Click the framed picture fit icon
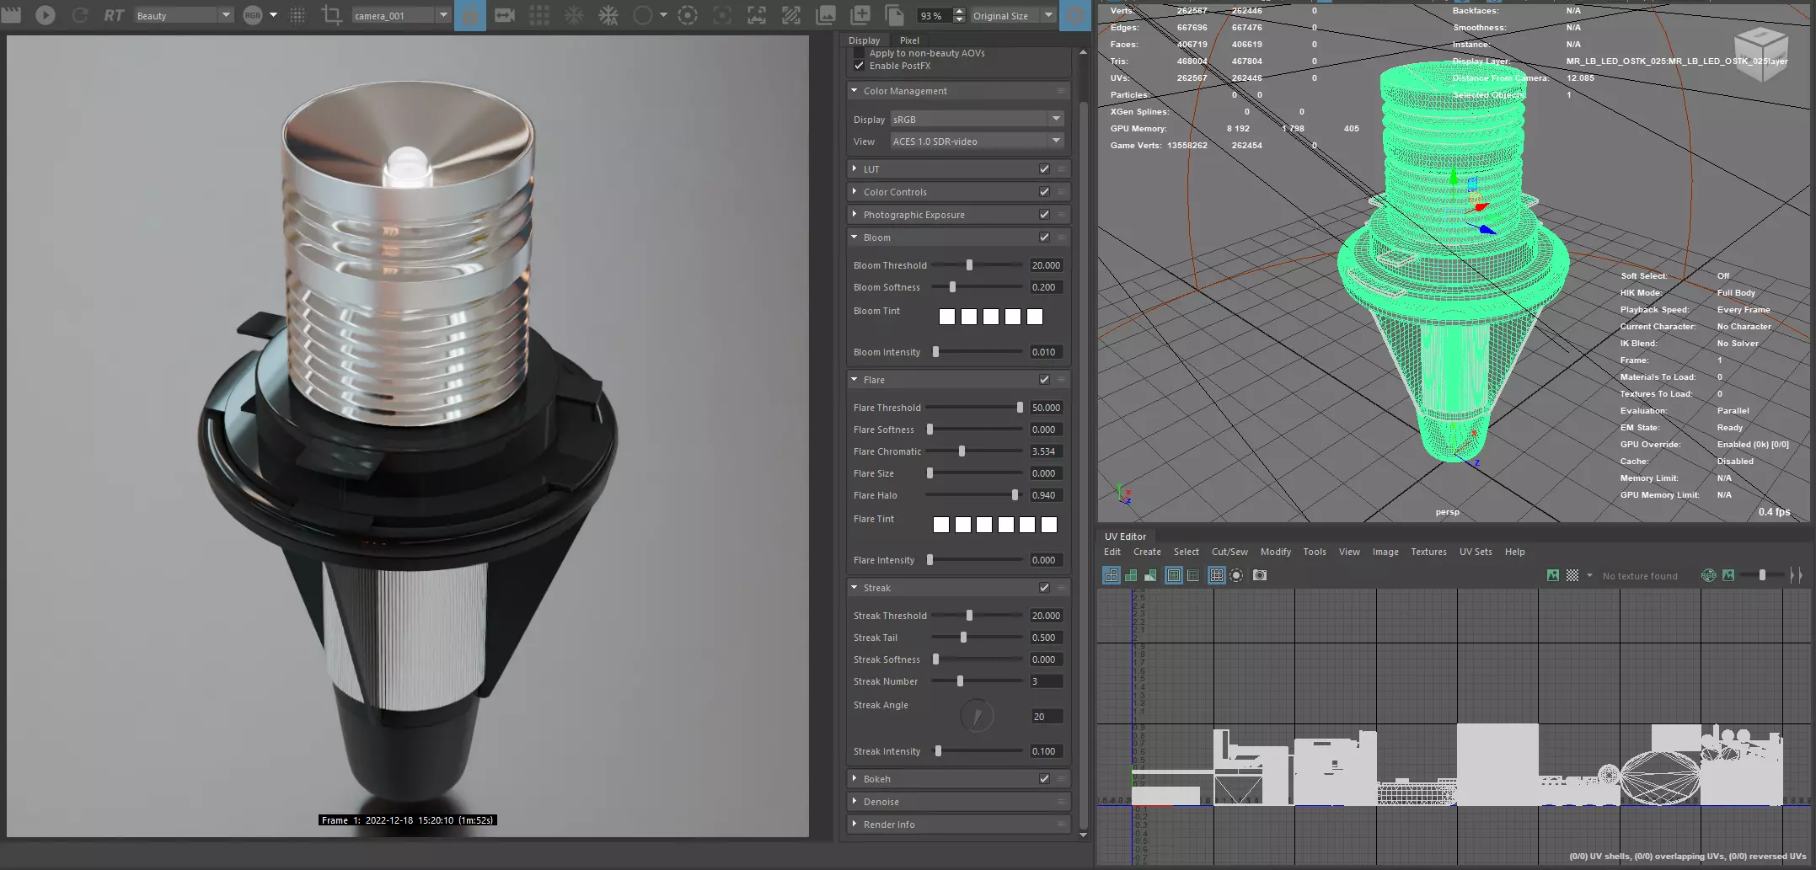This screenshot has width=1816, height=870. tap(757, 15)
